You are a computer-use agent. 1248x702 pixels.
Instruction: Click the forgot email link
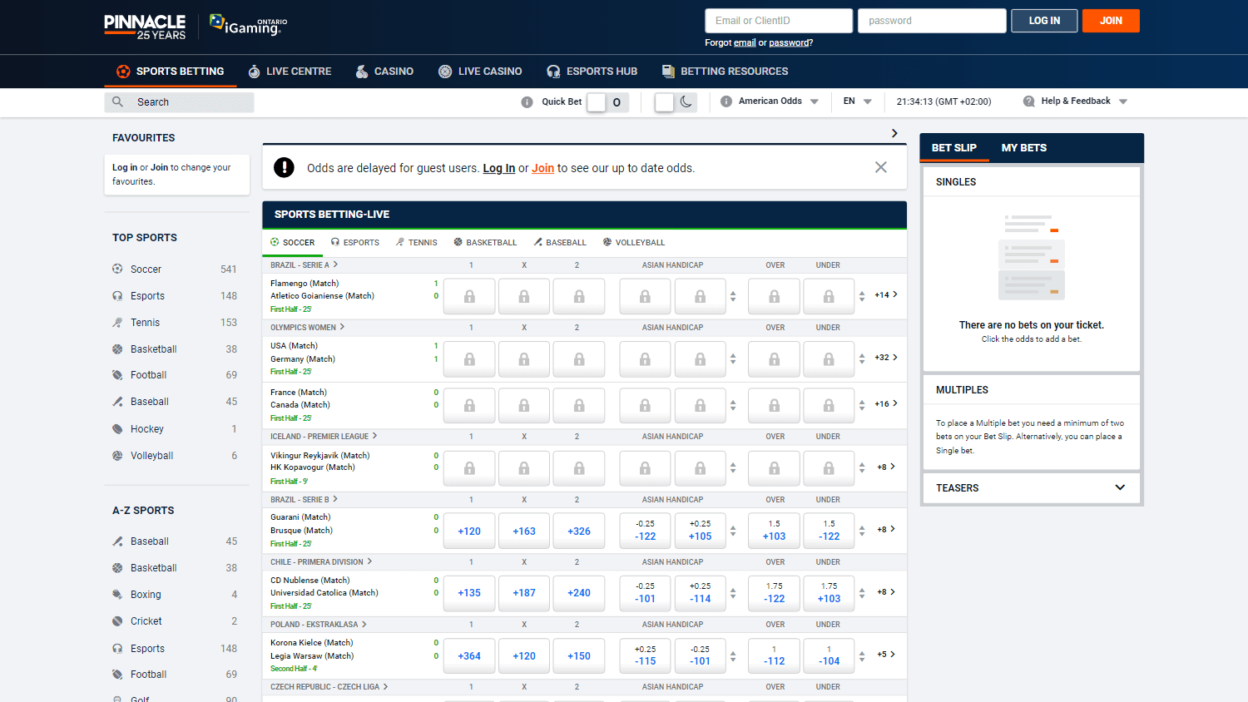pyautogui.click(x=745, y=43)
